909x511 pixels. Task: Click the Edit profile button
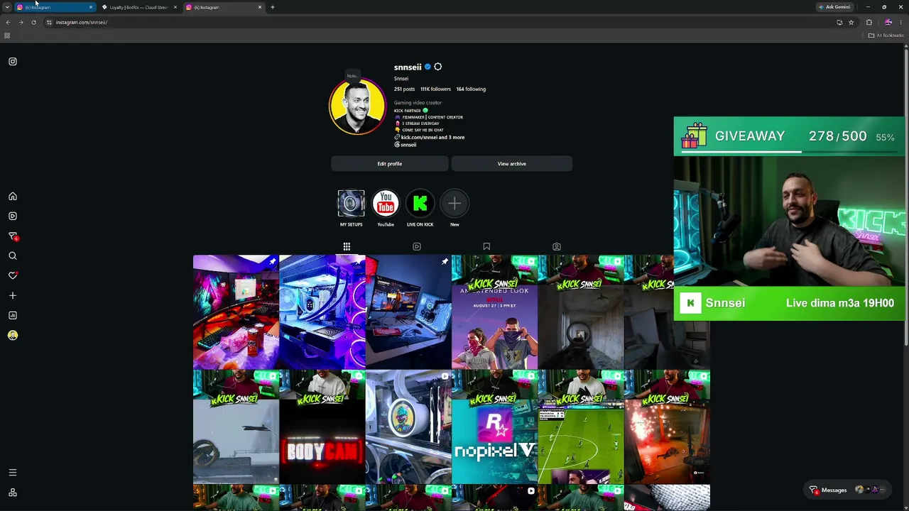click(x=390, y=164)
